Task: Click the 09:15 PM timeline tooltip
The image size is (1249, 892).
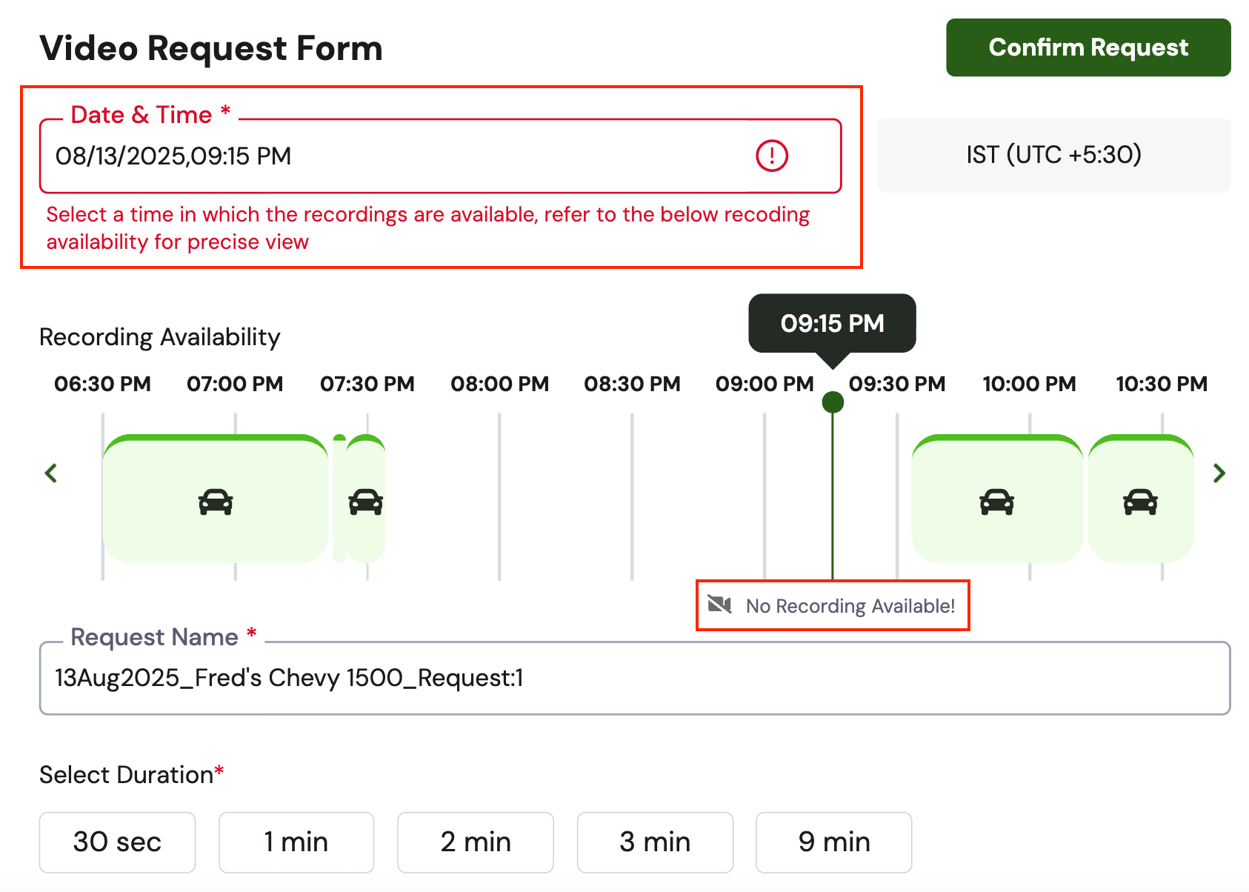Action: click(832, 324)
